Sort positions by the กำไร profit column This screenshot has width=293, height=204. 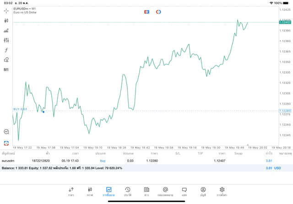tap(269, 154)
